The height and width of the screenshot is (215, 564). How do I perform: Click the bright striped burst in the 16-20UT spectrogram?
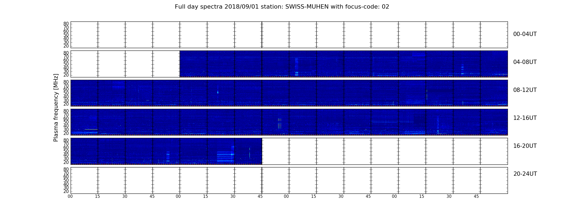226,157
